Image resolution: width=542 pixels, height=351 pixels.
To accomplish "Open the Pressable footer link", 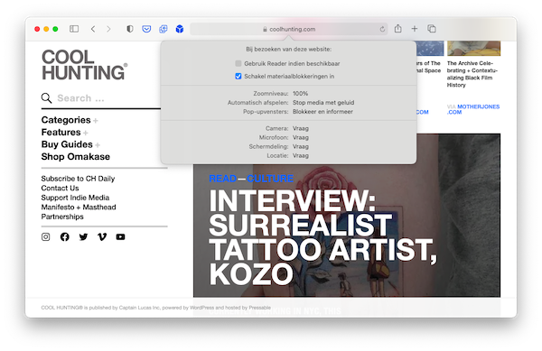I will click(259, 308).
